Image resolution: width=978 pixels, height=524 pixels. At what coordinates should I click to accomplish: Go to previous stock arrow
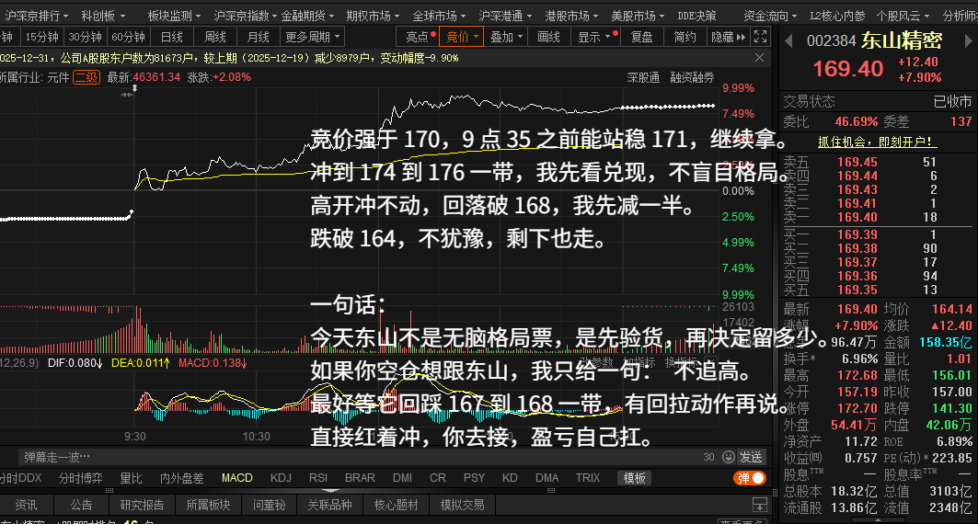point(788,41)
